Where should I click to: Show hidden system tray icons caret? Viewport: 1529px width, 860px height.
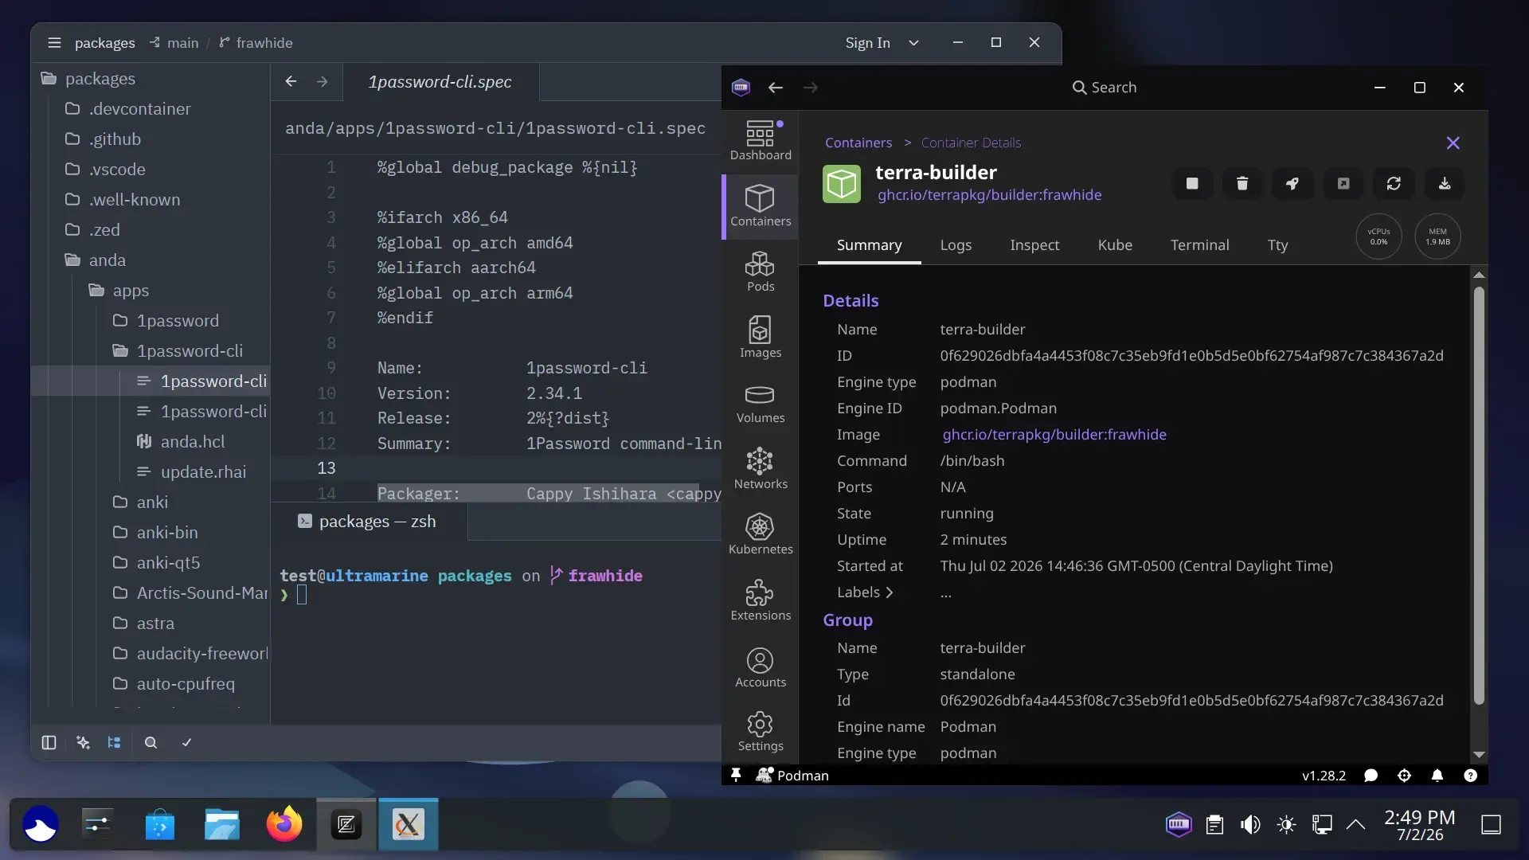coord(1355,824)
